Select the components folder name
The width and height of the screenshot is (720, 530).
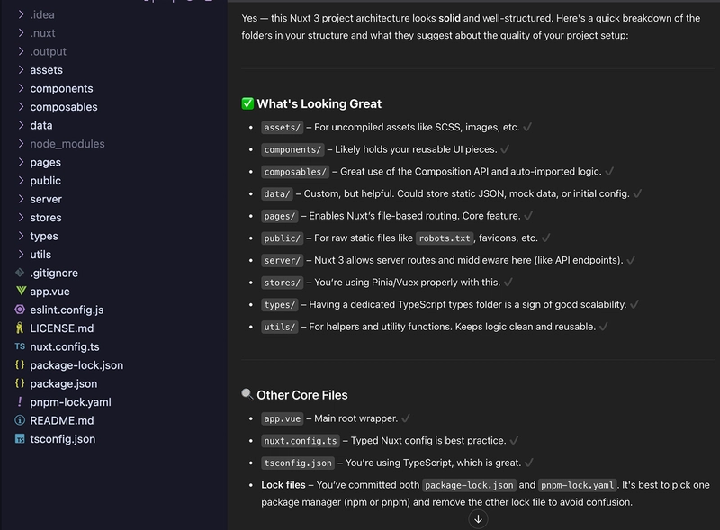pos(61,89)
